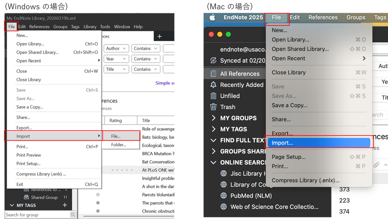This screenshot has width=388, height=219.
Task: Click the Synced status sync icon
Action: (213, 60)
